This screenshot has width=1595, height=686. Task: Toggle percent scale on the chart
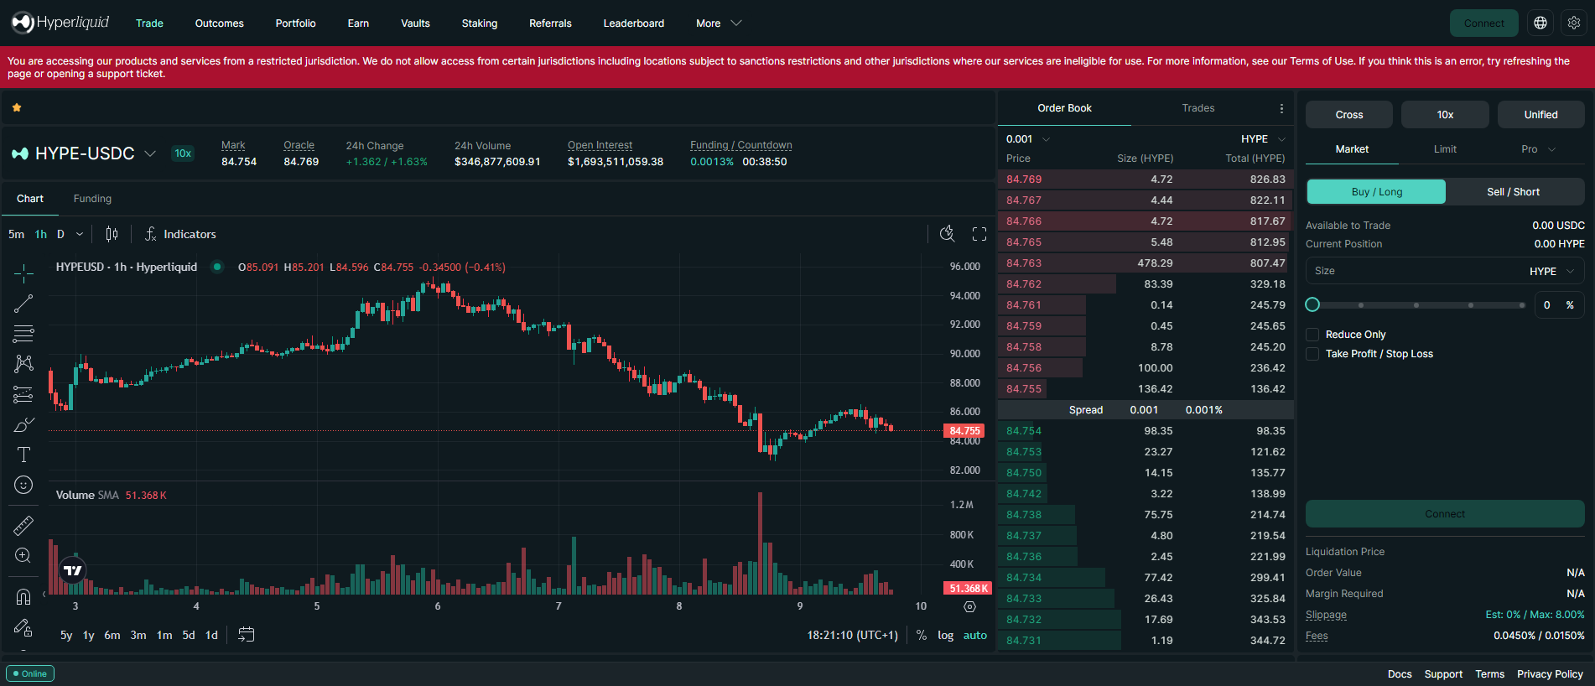[x=922, y=635]
